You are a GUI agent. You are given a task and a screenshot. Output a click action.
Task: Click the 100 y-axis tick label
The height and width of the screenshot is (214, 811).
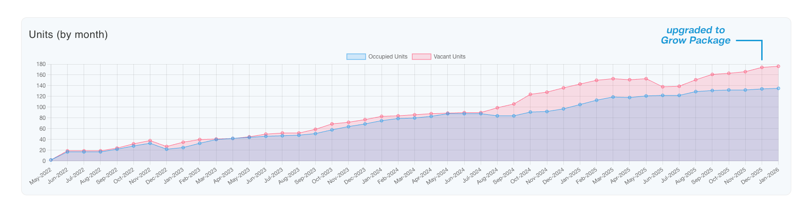[x=41, y=107]
